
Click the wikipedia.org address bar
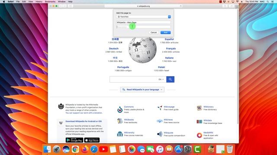(143, 6)
